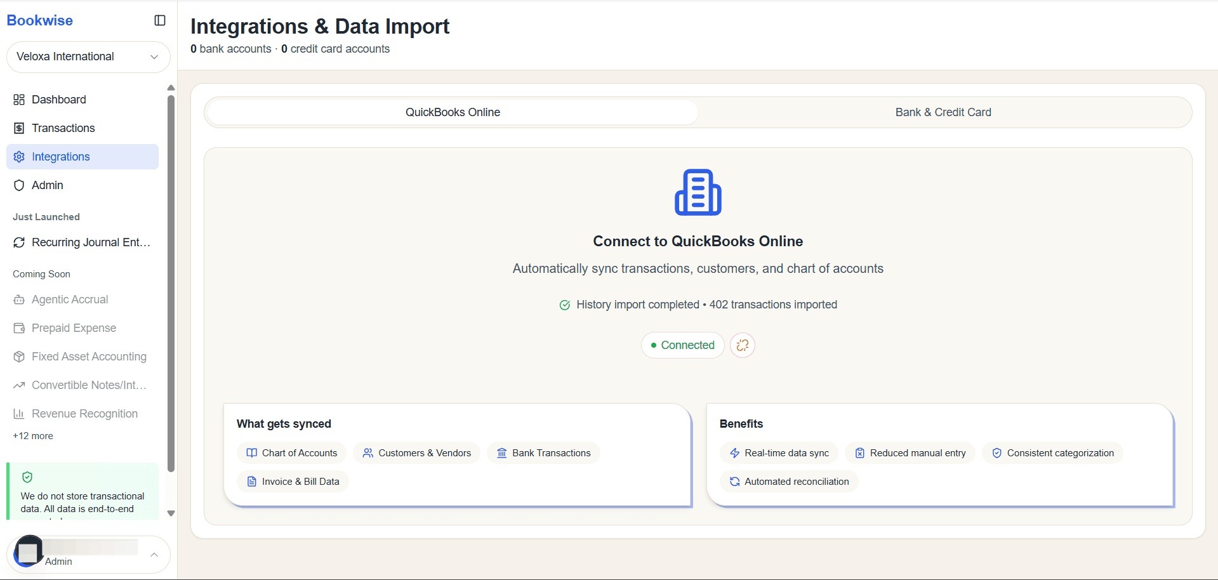
Task: Click the Real-time sync lightning icon
Action: click(x=735, y=453)
